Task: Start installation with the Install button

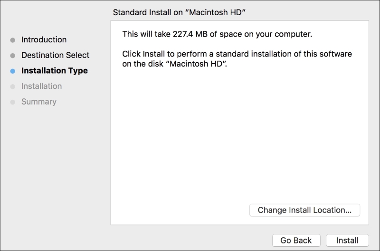Action: pos(347,241)
